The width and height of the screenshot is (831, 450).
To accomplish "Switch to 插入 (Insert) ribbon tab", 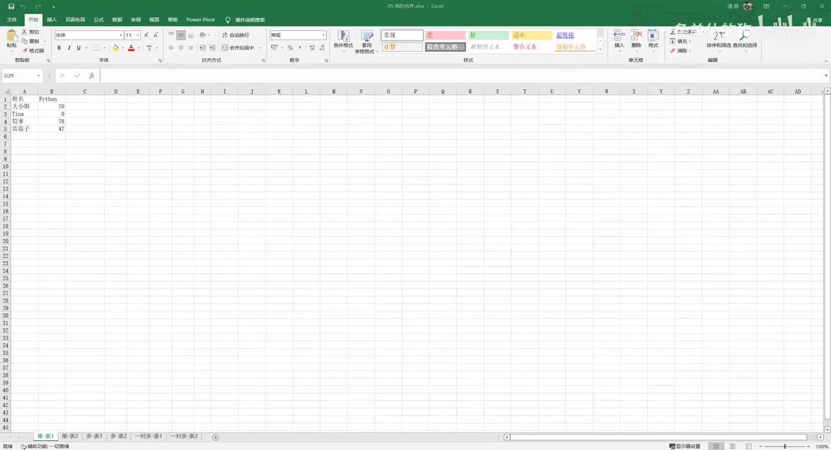I will (x=52, y=19).
